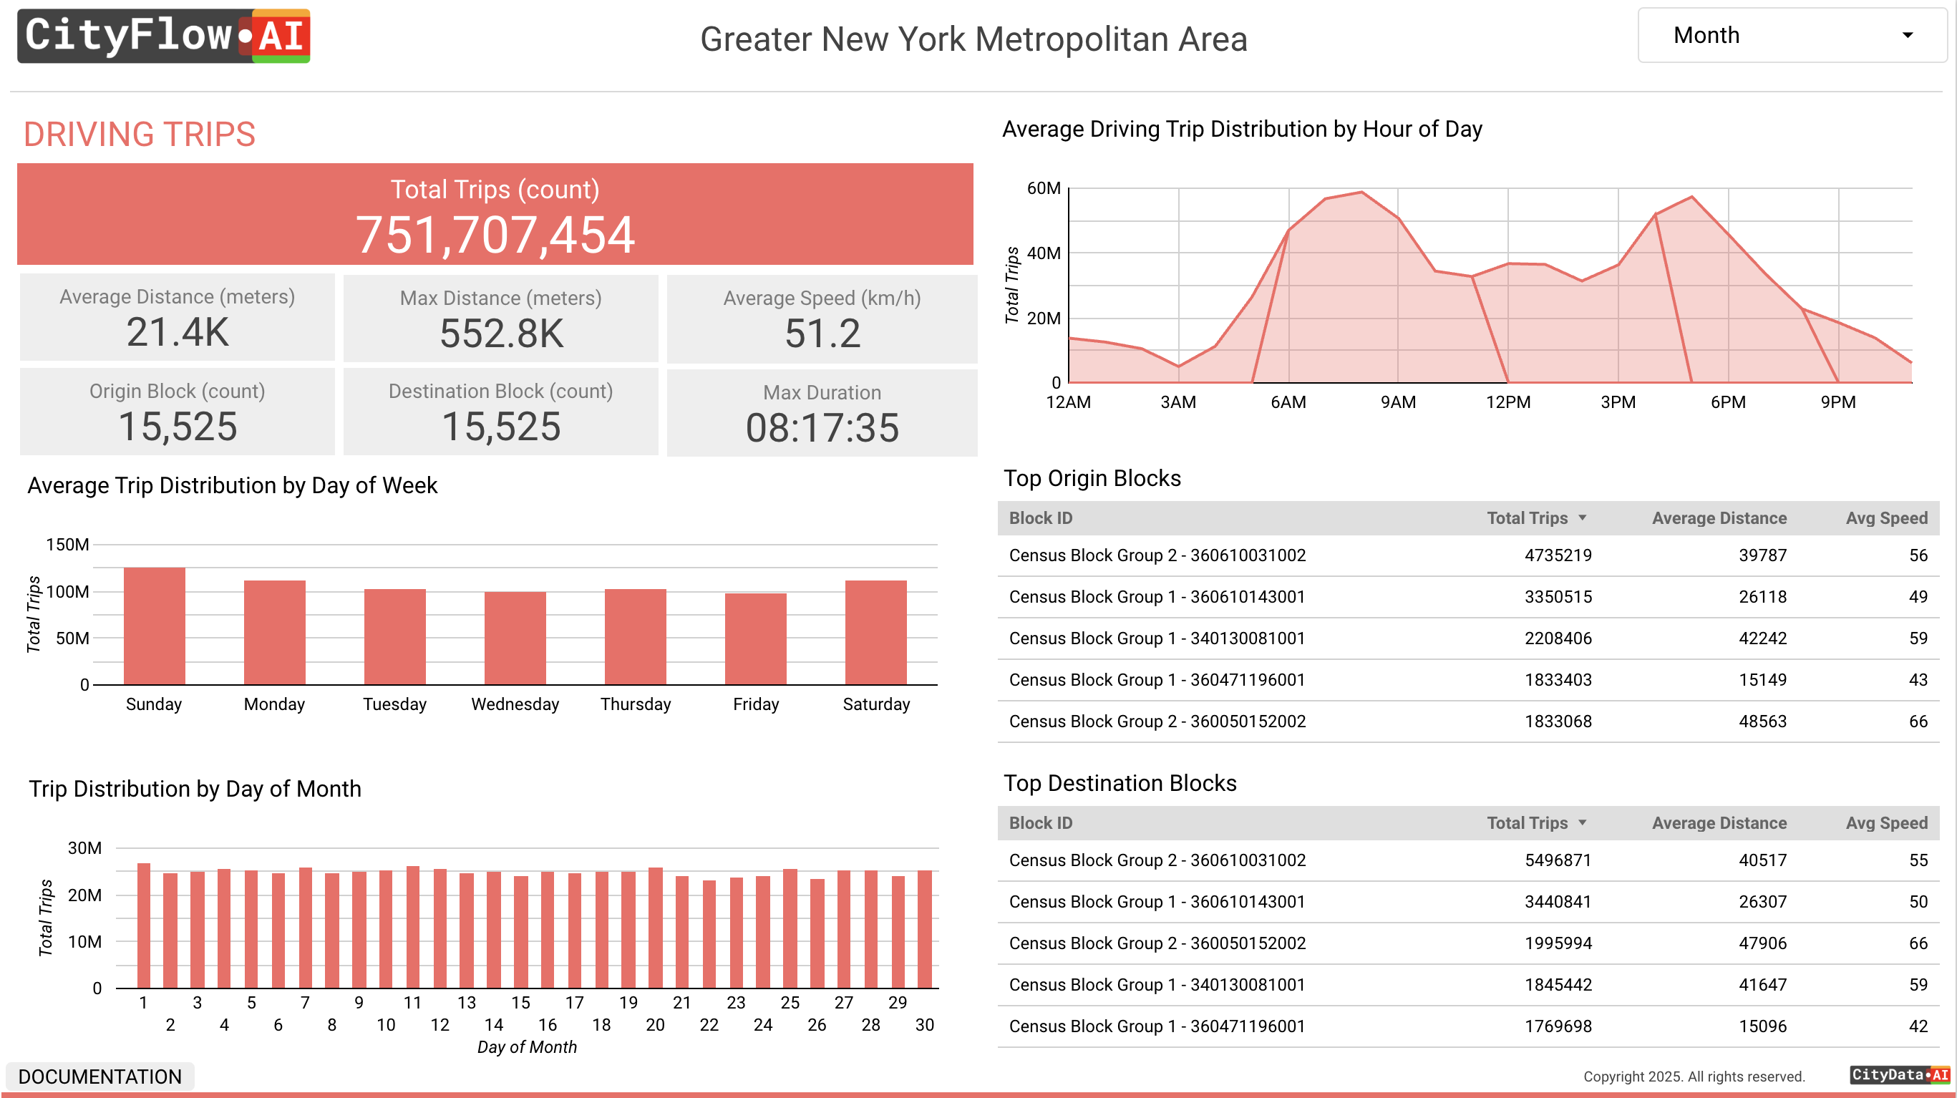Click the Top Origin Blocks table title

[x=1092, y=479]
